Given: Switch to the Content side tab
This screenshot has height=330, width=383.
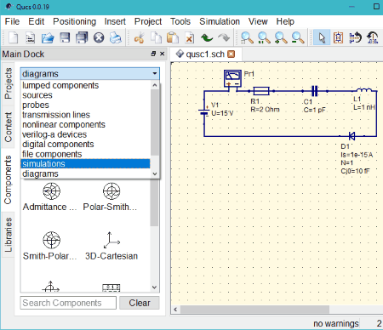Looking at the screenshot, I should click(9, 127).
